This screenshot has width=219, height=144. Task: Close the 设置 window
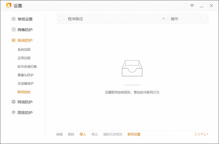(211, 6)
